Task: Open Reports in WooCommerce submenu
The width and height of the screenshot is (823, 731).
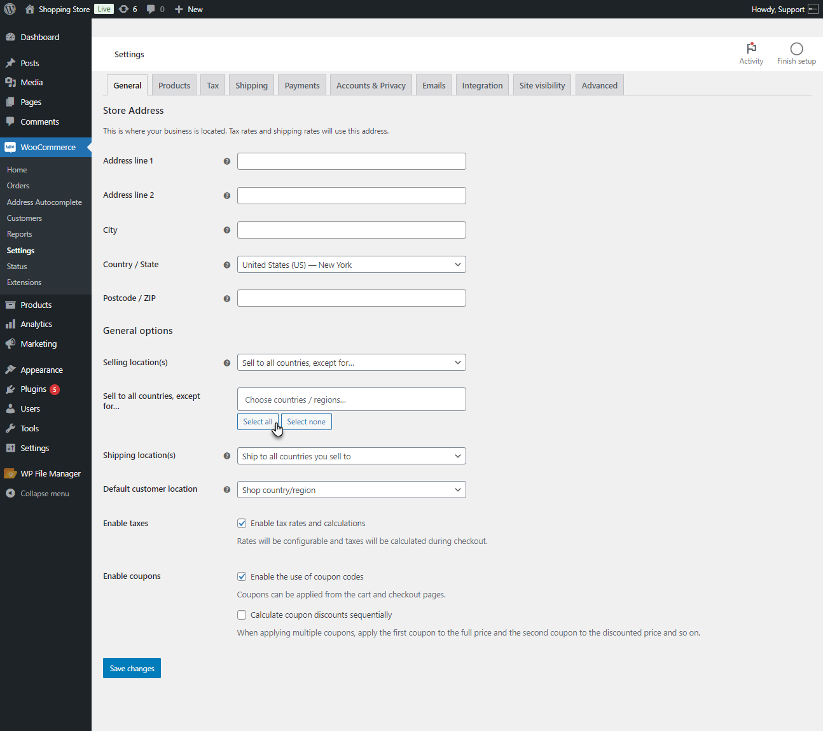Action: (20, 234)
